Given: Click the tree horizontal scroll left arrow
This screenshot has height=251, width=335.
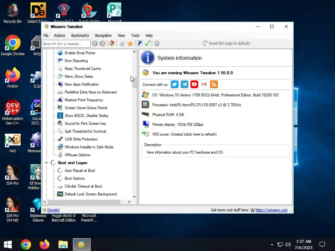Looking at the screenshot, I should click(x=45, y=202).
